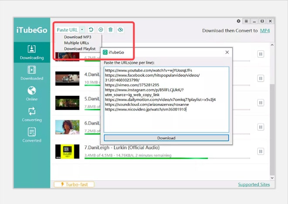Close the iTubeGo URL dialog
Screen dimensions: 288x204
tap(227, 52)
